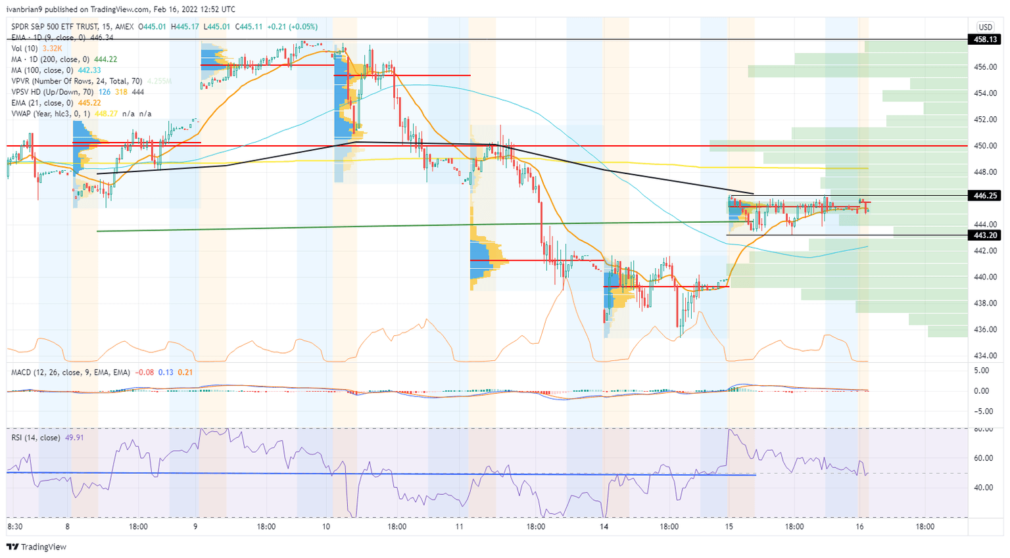
Task: Click the day 16 time axis label
Action: [859, 527]
